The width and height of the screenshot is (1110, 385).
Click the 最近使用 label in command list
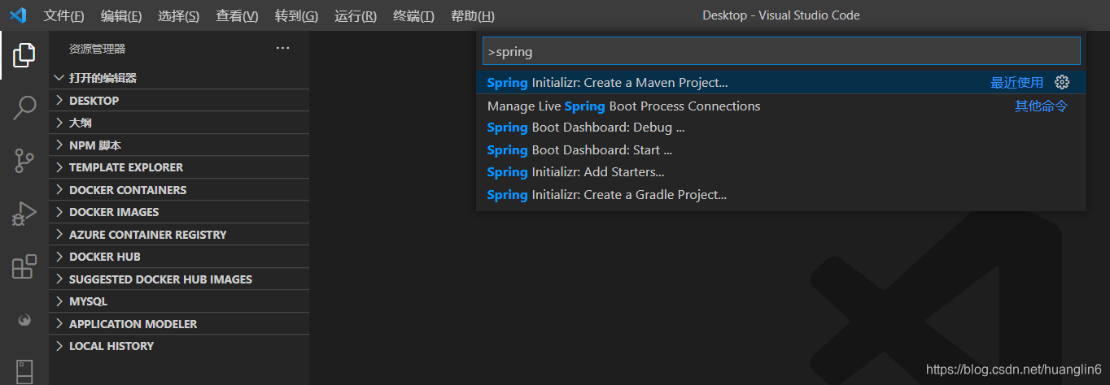click(x=1016, y=83)
